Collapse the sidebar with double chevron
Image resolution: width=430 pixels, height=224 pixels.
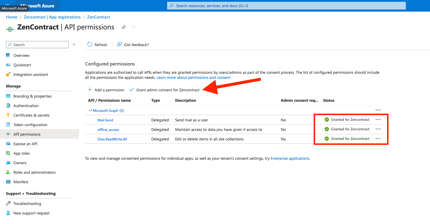point(74,45)
